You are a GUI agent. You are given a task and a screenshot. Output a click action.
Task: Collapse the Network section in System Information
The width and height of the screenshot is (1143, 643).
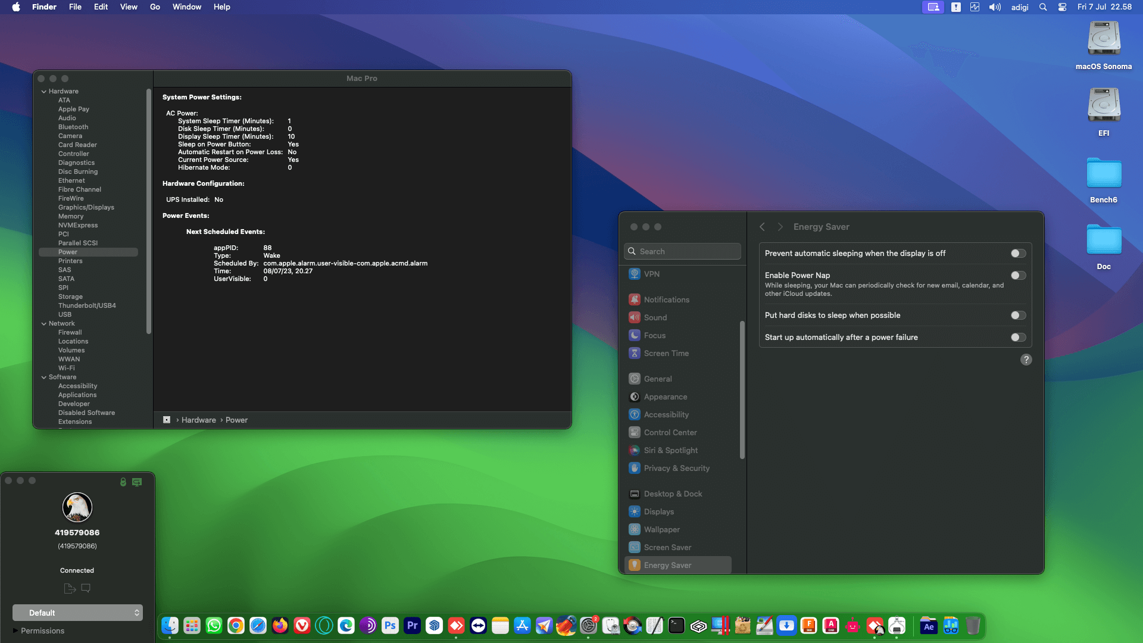pyautogui.click(x=44, y=324)
